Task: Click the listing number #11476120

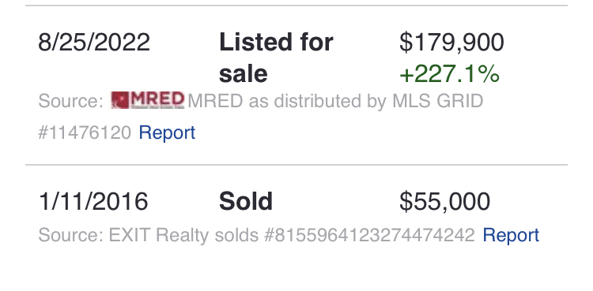Action: (85, 132)
